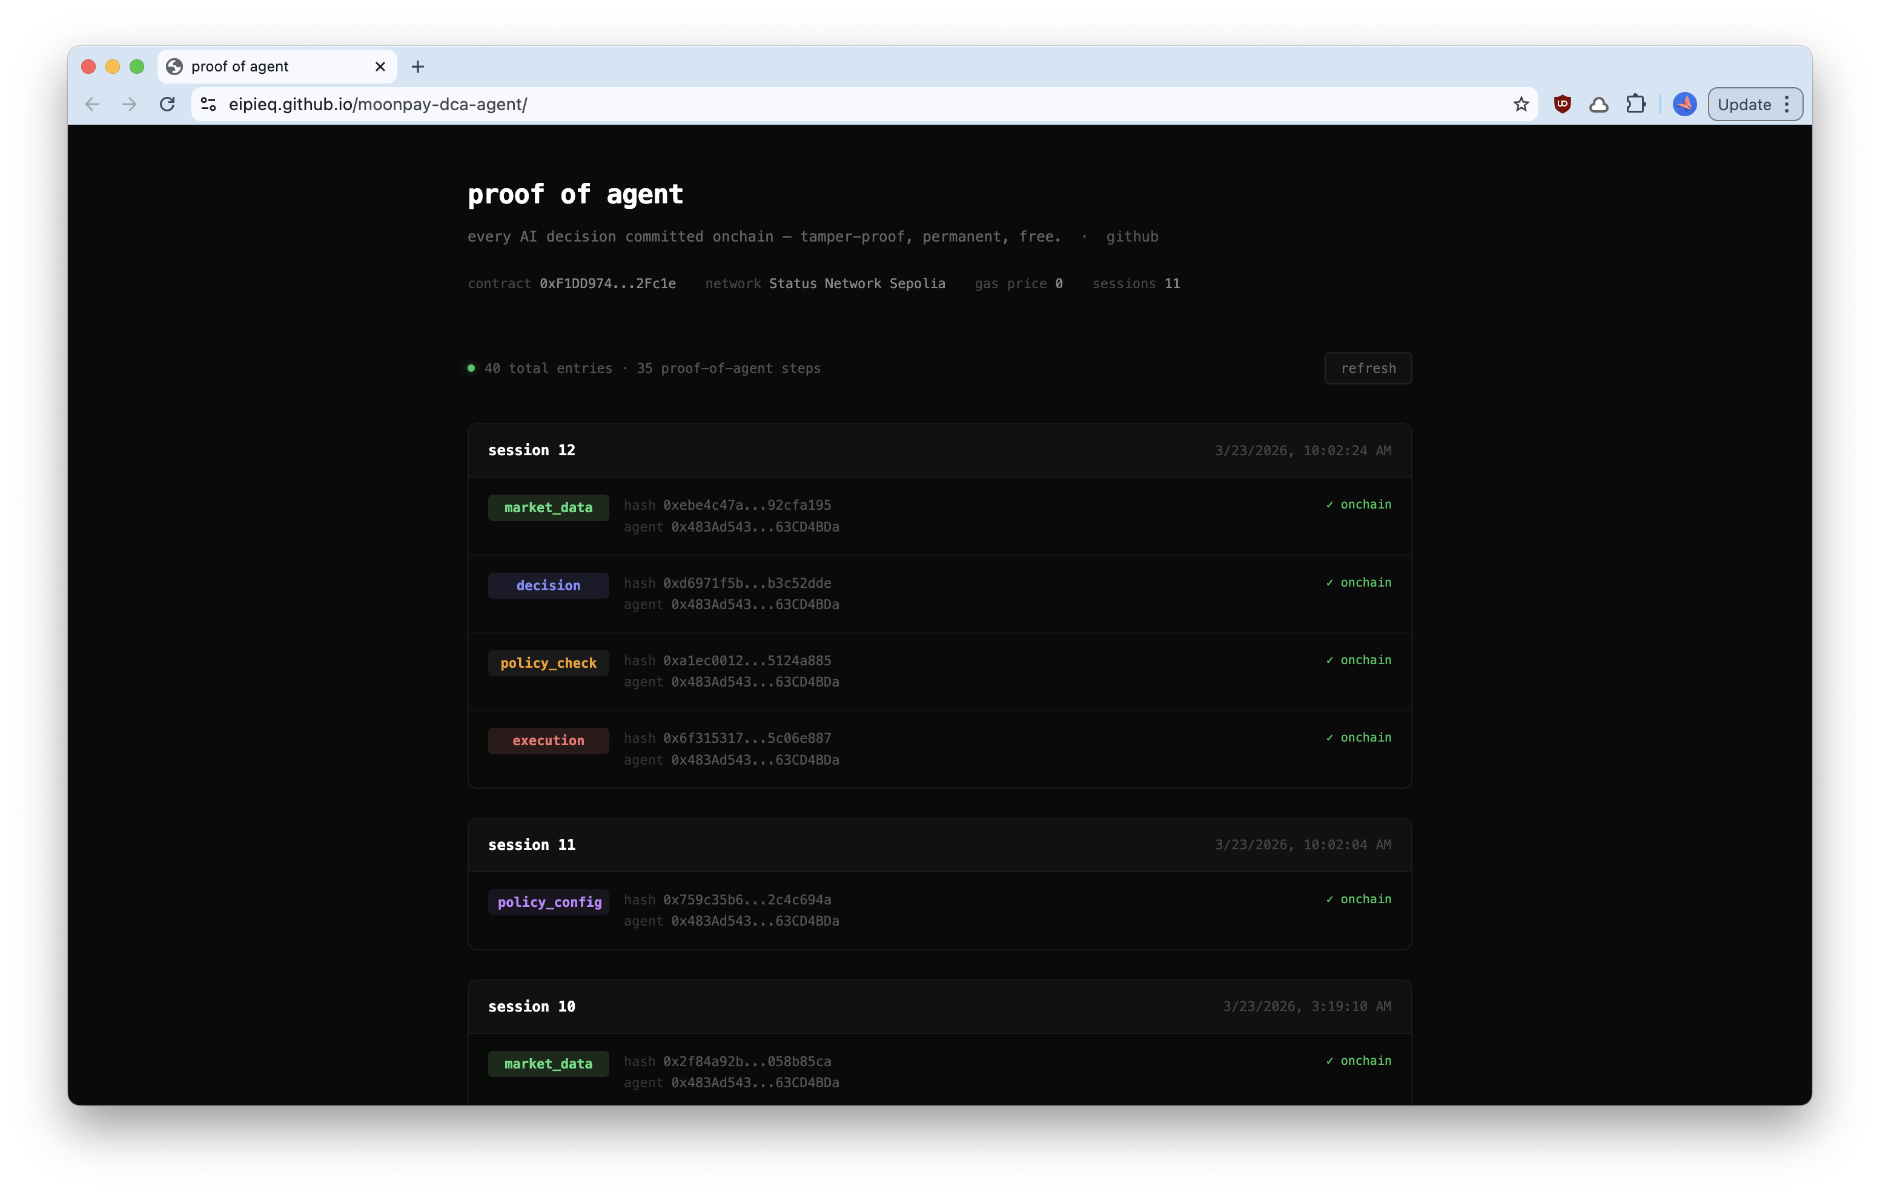Click the Status Network Sepolia network value
This screenshot has width=1880, height=1195.
point(856,283)
